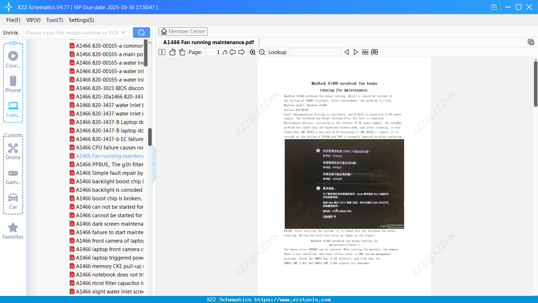538x303 pixels.
Task: Select A1466 Fan running maintenance file
Action: [x=106, y=156]
